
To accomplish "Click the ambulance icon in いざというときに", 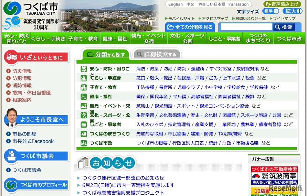I will tap(12, 57).
